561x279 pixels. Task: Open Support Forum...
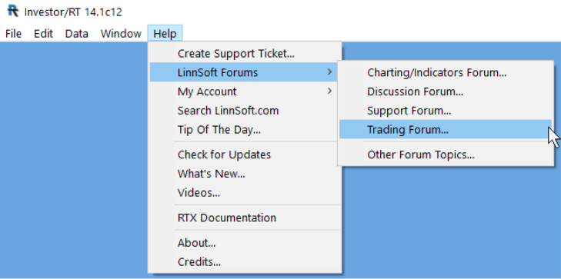click(x=446, y=111)
